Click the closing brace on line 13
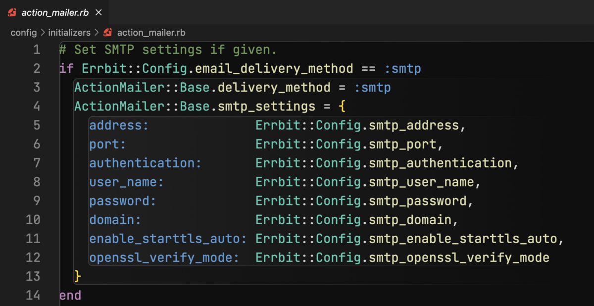The image size is (594, 306). pos(77,276)
